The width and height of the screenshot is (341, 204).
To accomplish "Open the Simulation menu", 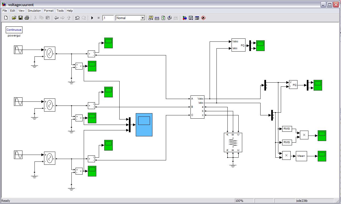I will (x=34, y=11).
